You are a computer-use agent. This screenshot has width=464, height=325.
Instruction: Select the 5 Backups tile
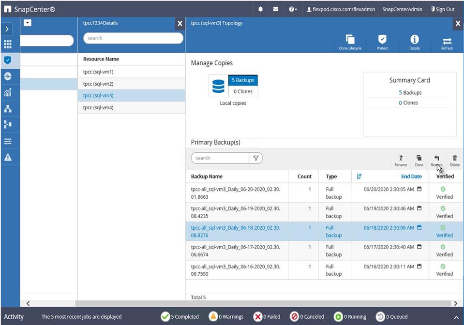point(243,80)
